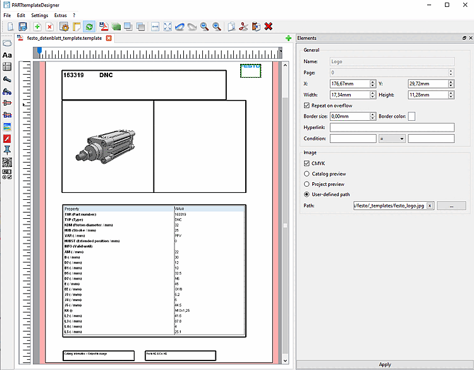Uncheck the CMYK checkbox
Screen dimensions: 474x370
click(307, 163)
